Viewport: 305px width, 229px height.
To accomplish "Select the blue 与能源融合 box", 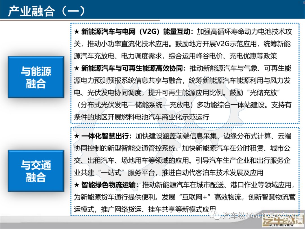I will 36,77.
